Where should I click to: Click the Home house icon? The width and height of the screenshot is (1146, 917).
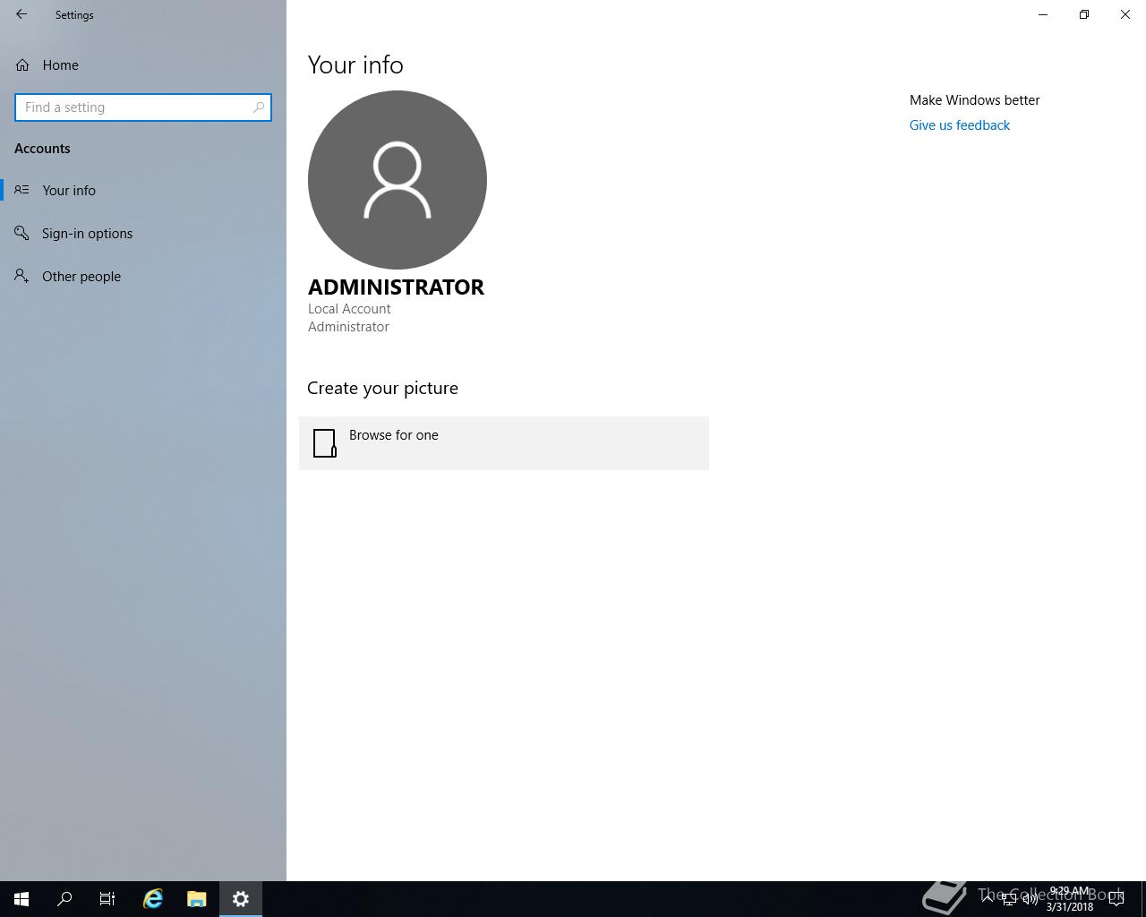click(x=22, y=65)
